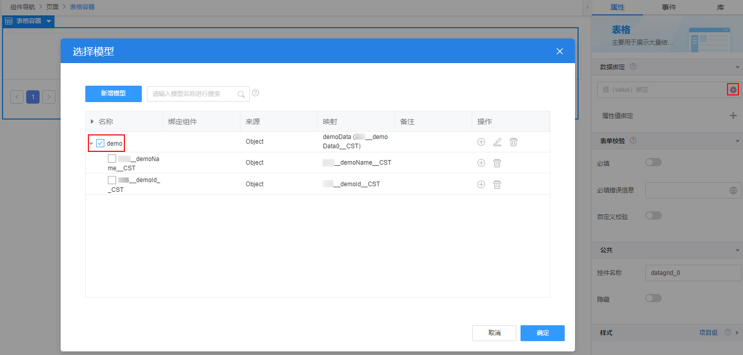Collapse the demo tree node arrow
The width and height of the screenshot is (743, 355).
coord(91,144)
